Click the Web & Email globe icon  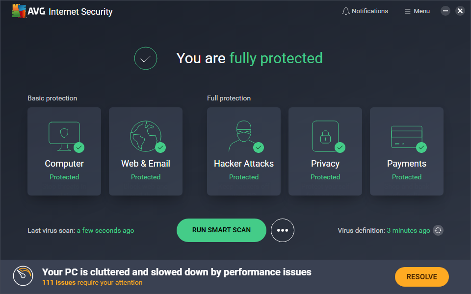click(146, 136)
